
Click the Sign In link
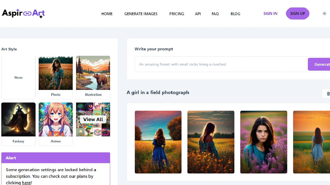pyautogui.click(x=270, y=14)
